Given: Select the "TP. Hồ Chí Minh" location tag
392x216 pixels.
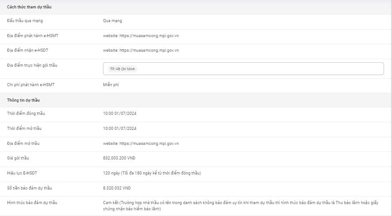Looking at the screenshot, I should pos(123,69).
